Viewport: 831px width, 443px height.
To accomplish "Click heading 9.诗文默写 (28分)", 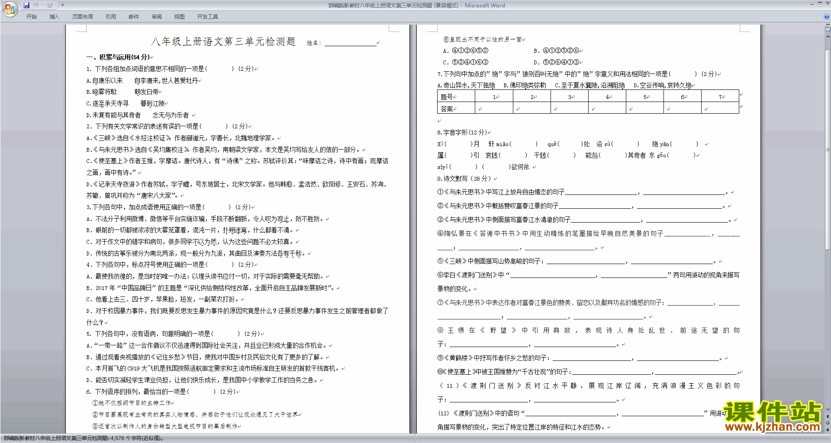I will point(464,178).
